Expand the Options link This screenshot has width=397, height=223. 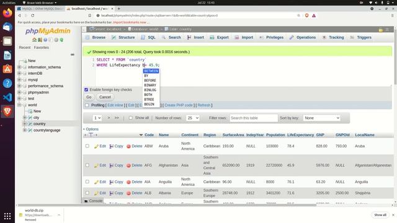tap(91, 129)
